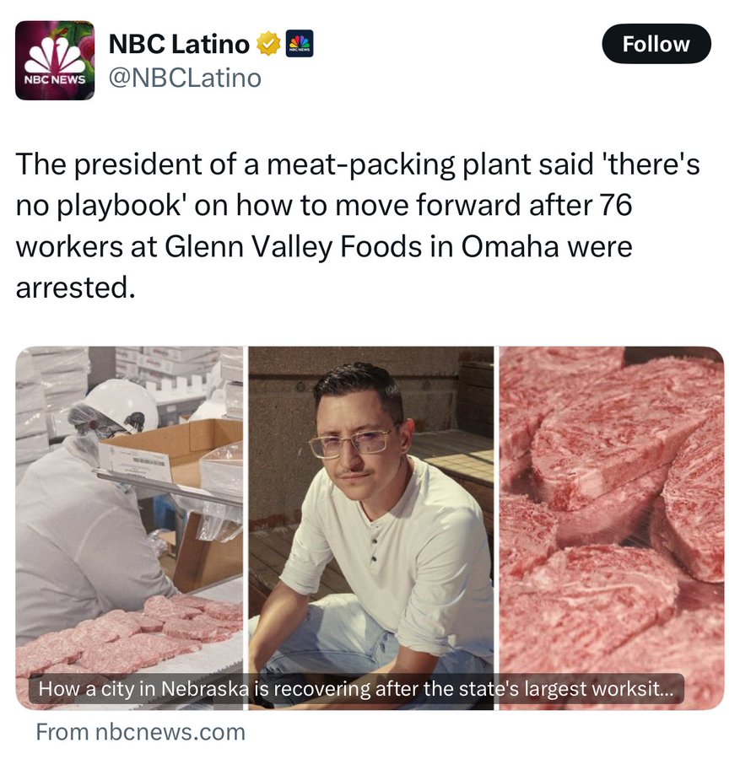Click the tweet text about Glenn Valley Foods
Viewport: 740px width, 759px height.
[358, 226]
